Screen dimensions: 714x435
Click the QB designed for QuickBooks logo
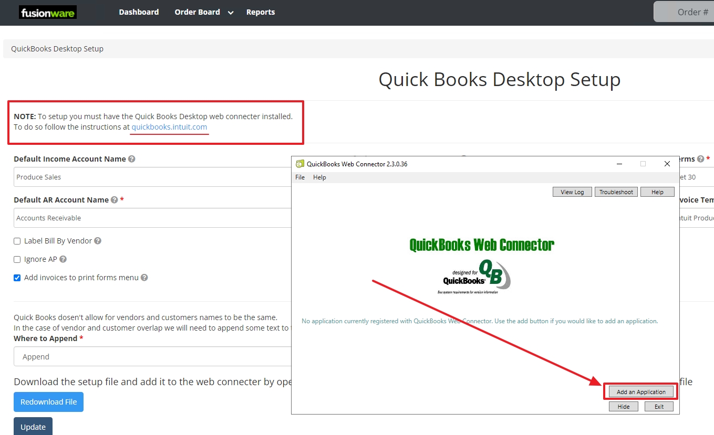pos(474,277)
